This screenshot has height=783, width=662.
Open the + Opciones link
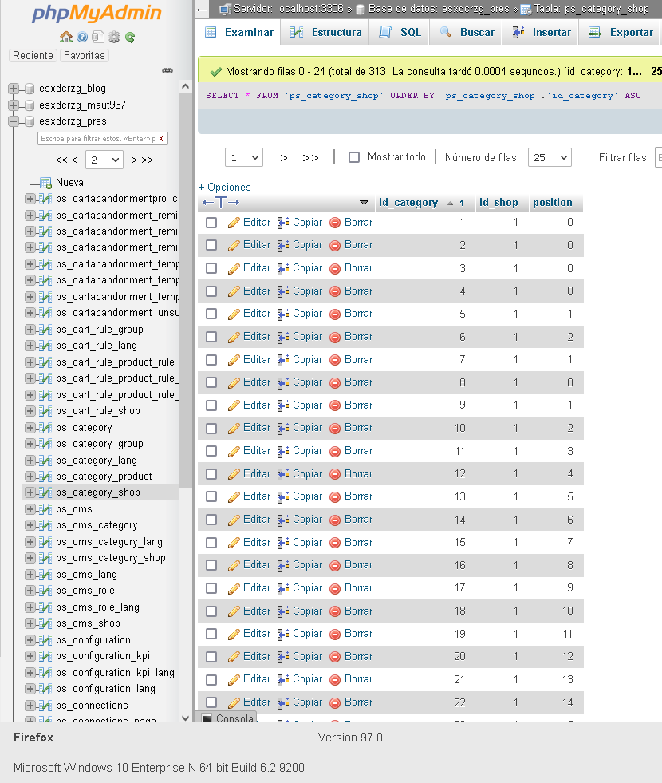tap(224, 188)
